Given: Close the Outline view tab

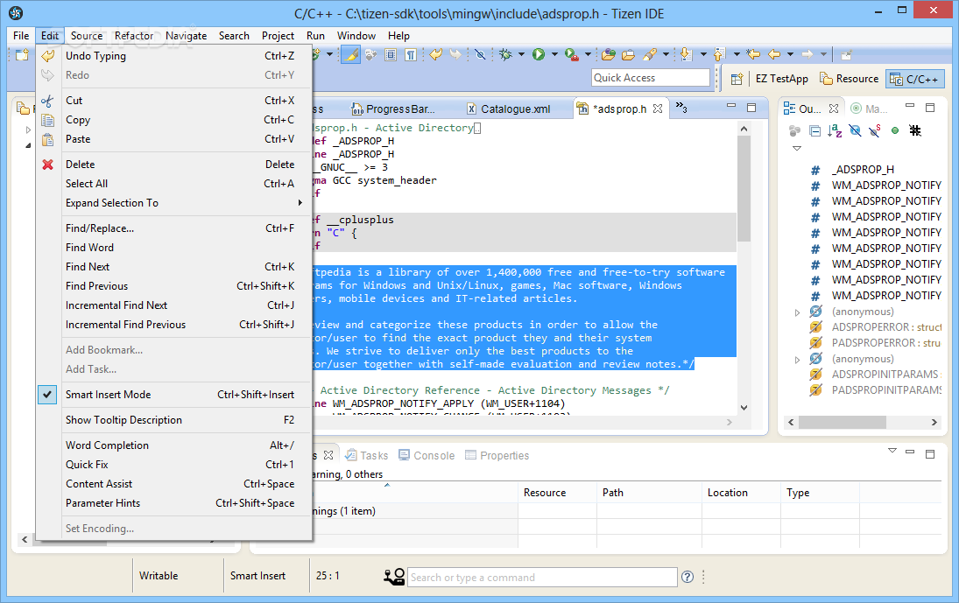Looking at the screenshot, I should (834, 109).
